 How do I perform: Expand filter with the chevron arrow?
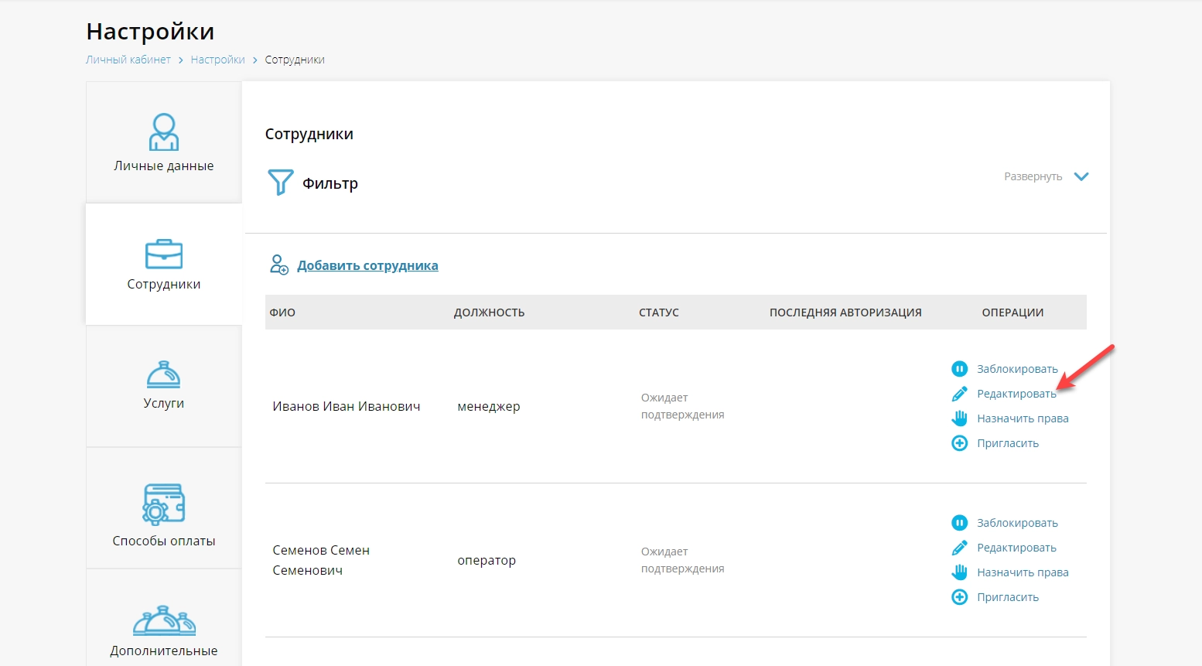1081,176
